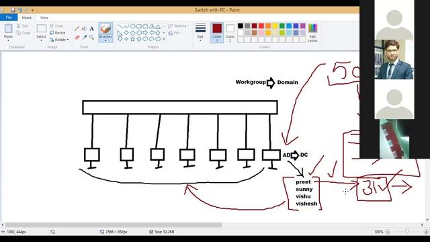Expand the Paste options arrow

8,40
